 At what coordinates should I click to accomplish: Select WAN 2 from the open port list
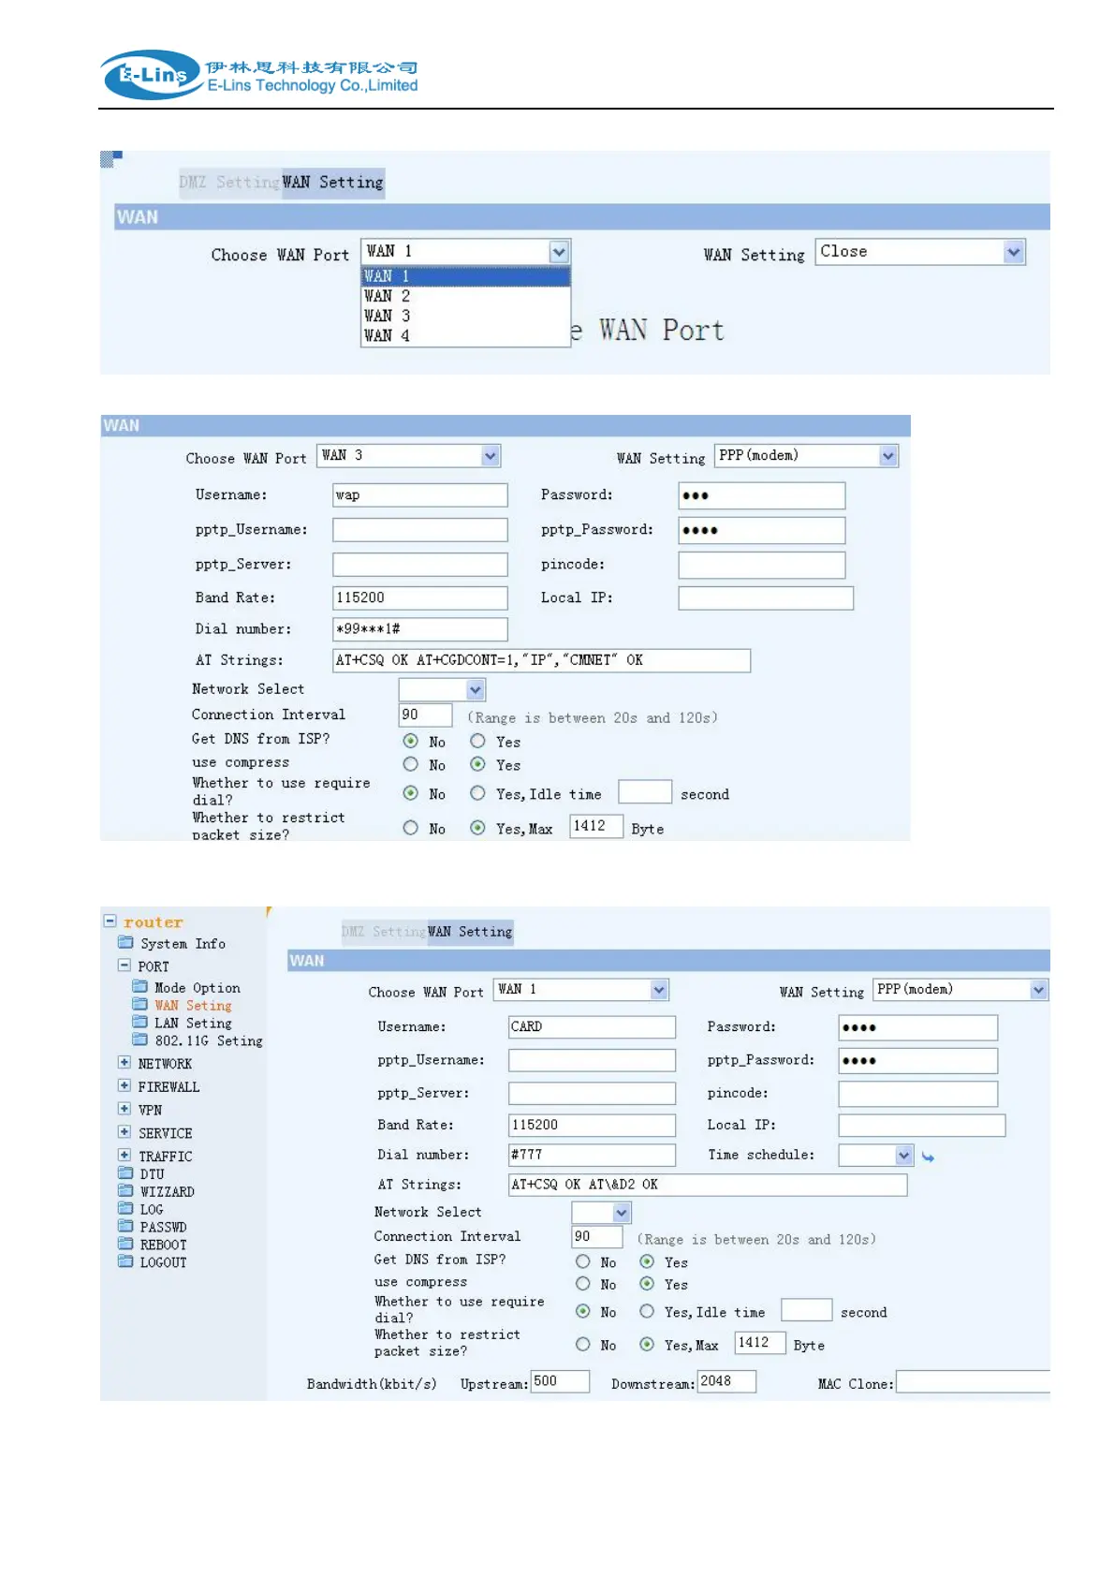[465, 296]
